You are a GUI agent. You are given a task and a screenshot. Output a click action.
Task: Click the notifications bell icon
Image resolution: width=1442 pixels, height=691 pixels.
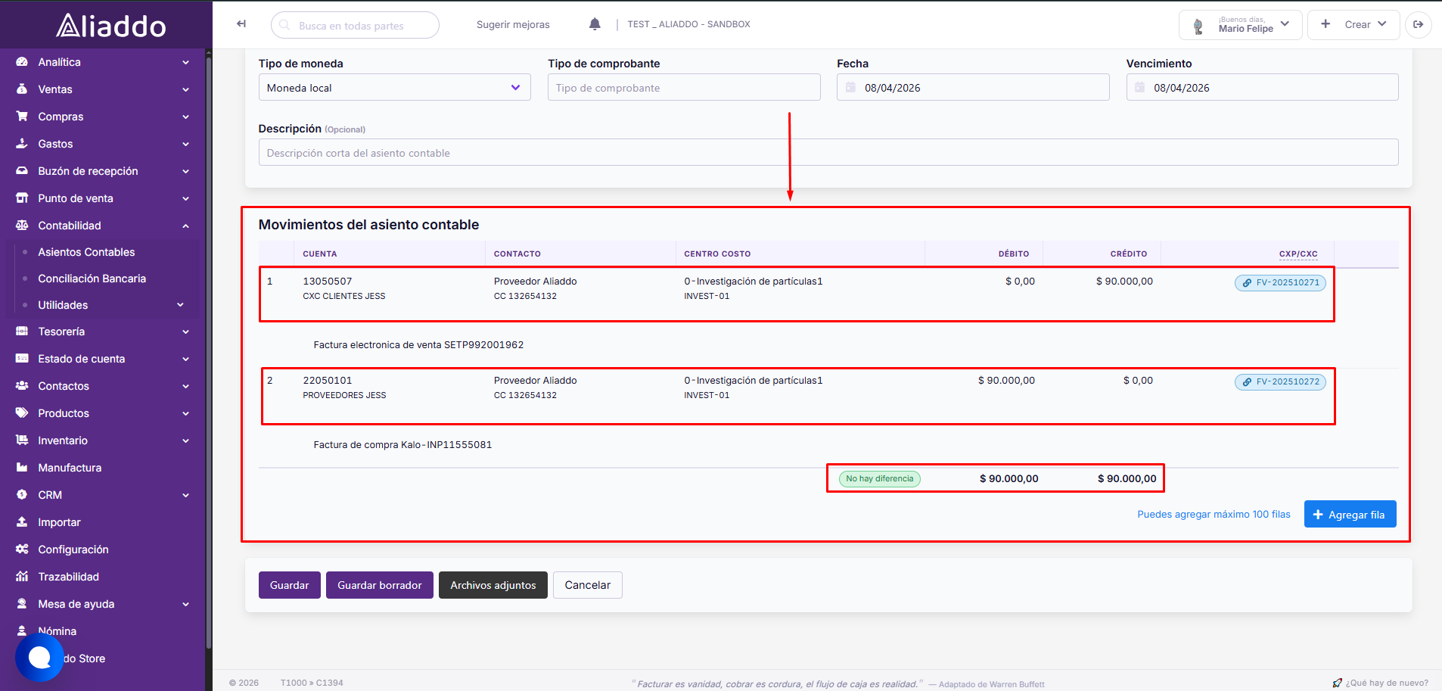click(x=595, y=24)
